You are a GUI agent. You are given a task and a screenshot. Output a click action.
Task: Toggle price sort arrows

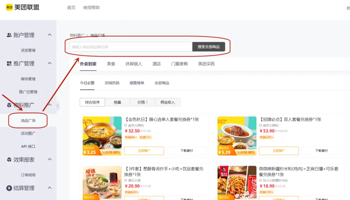click(x=147, y=102)
